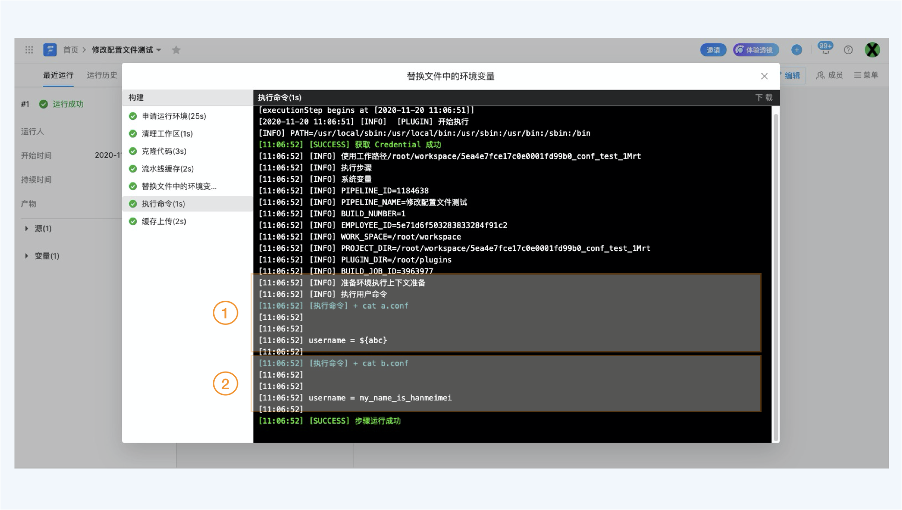Select step 清理工作区(1s)

point(187,134)
